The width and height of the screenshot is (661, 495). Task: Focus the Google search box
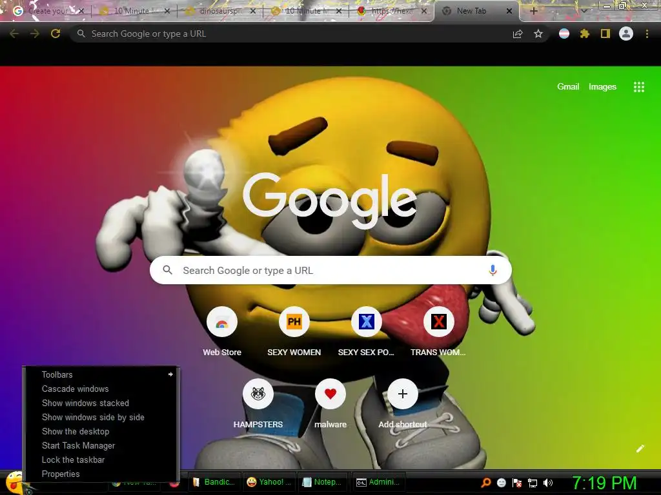point(330,270)
